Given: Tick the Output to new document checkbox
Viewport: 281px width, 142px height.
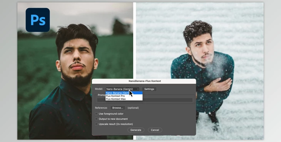Looking at the screenshot, I should pyautogui.click(x=96, y=119).
